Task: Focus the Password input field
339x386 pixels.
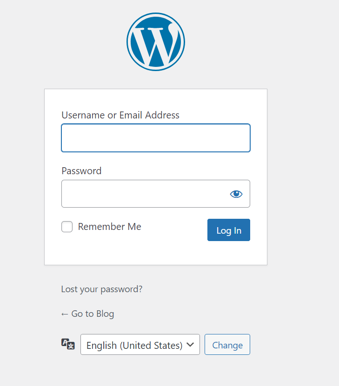Action: point(144,194)
